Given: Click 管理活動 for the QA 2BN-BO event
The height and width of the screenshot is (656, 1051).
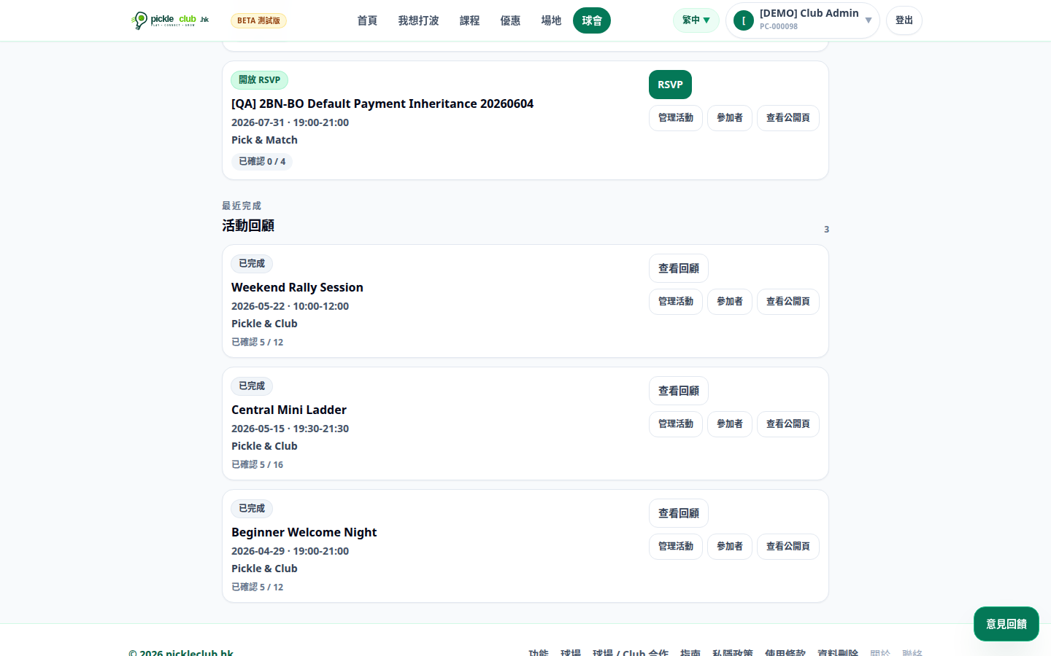Looking at the screenshot, I should [676, 118].
